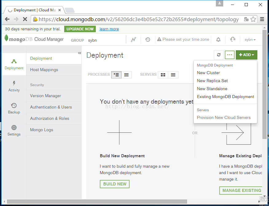Click the Please set your time zone warning
Viewport: 269px width, 206px height.
click(183, 40)
